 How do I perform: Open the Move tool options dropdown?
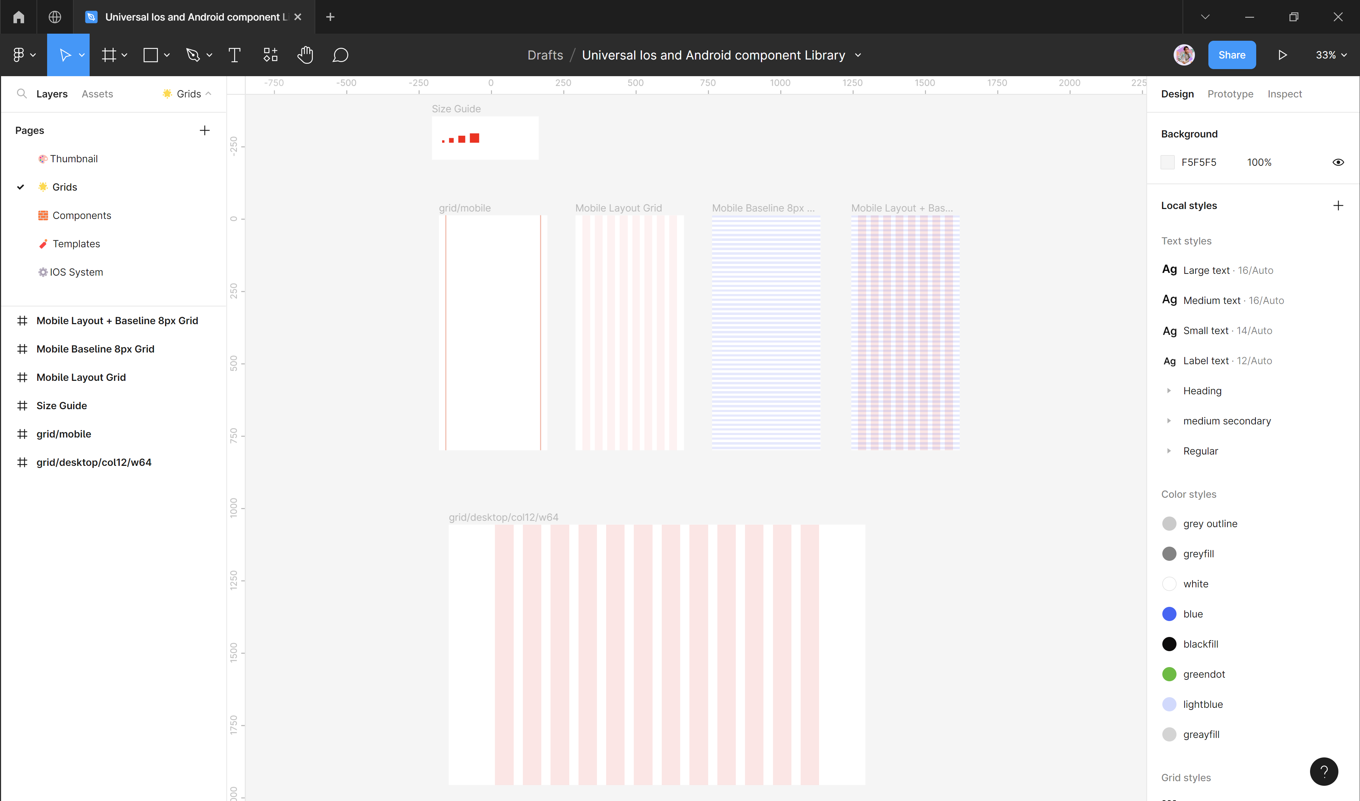[x=82, y=55]
